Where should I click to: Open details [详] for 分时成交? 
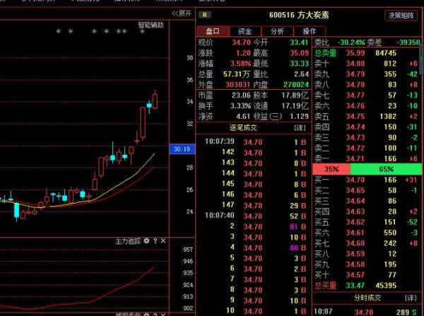411,298
